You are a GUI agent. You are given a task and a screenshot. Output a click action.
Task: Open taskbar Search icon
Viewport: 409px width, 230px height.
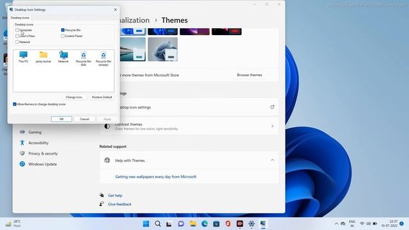[158, 224]
